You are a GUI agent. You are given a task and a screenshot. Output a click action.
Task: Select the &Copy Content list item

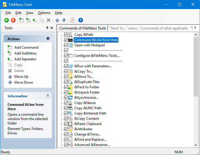(x=87, y=119)
